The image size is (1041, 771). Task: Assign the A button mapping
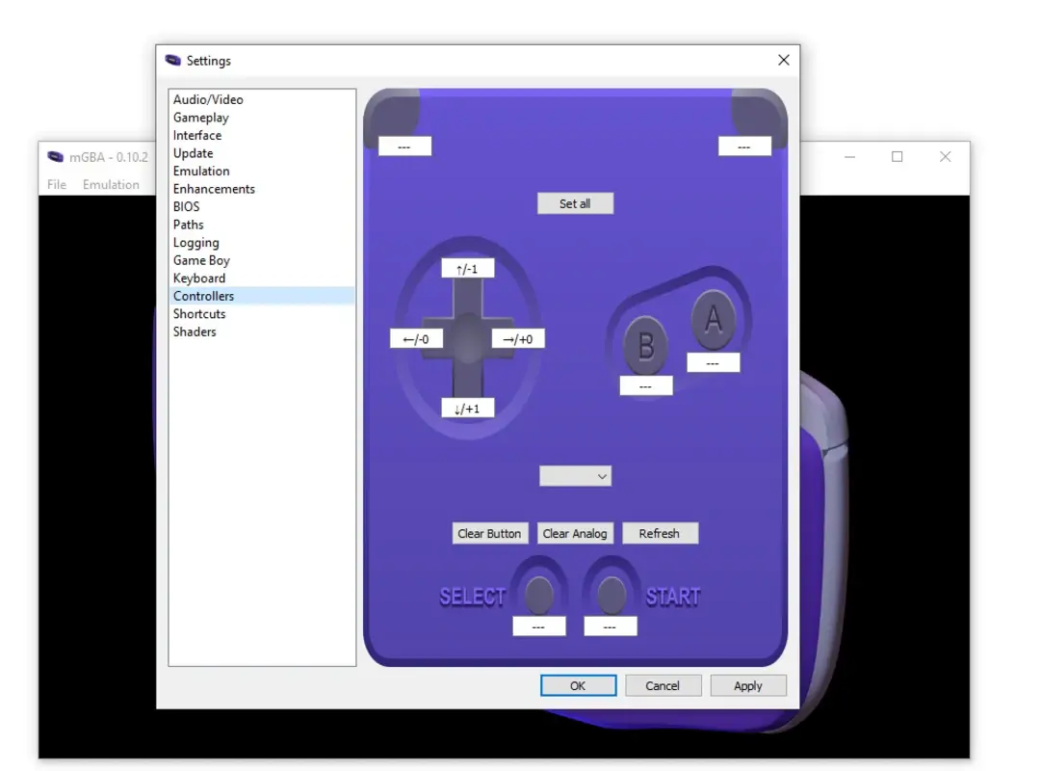point(714,361)
